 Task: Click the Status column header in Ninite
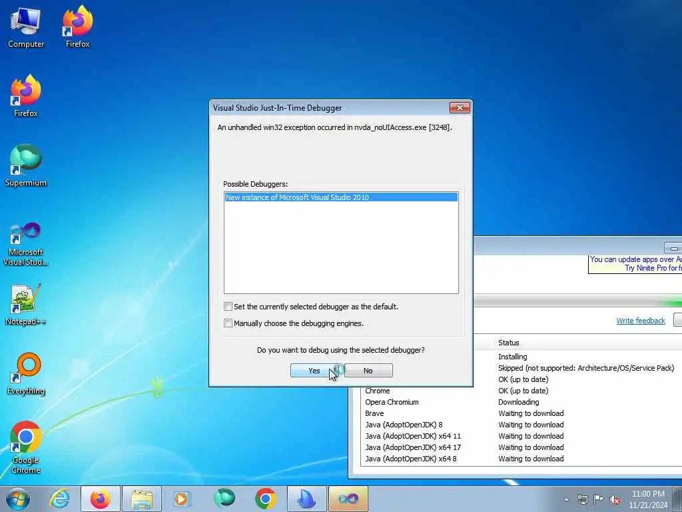tap(508, 343)
